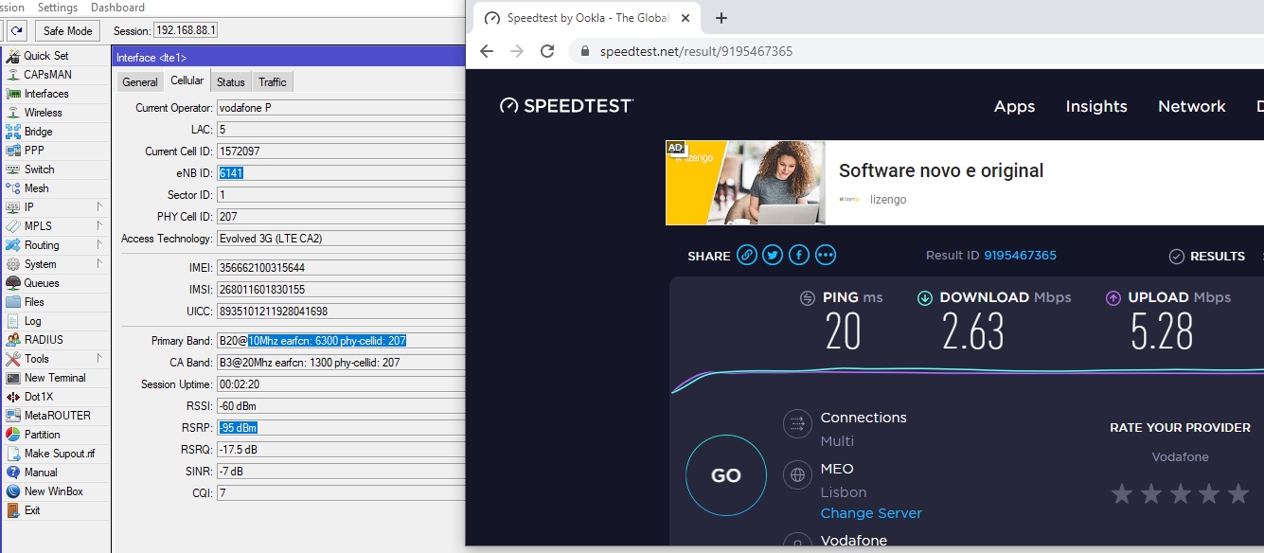
Task: Click Change Server link
Action: pos(871,513)
